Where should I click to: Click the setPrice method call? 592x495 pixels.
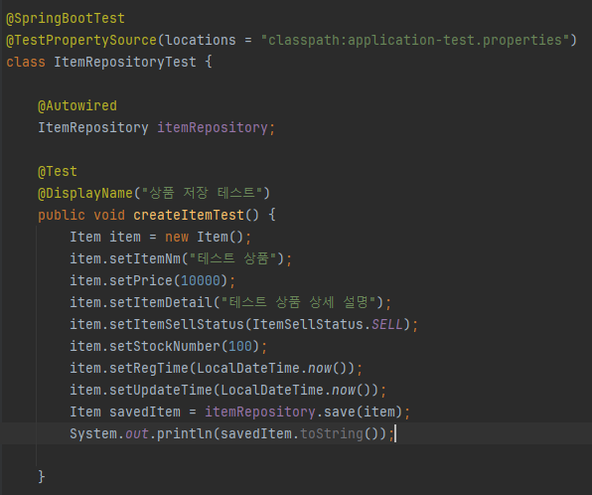(x=141, y=281)
